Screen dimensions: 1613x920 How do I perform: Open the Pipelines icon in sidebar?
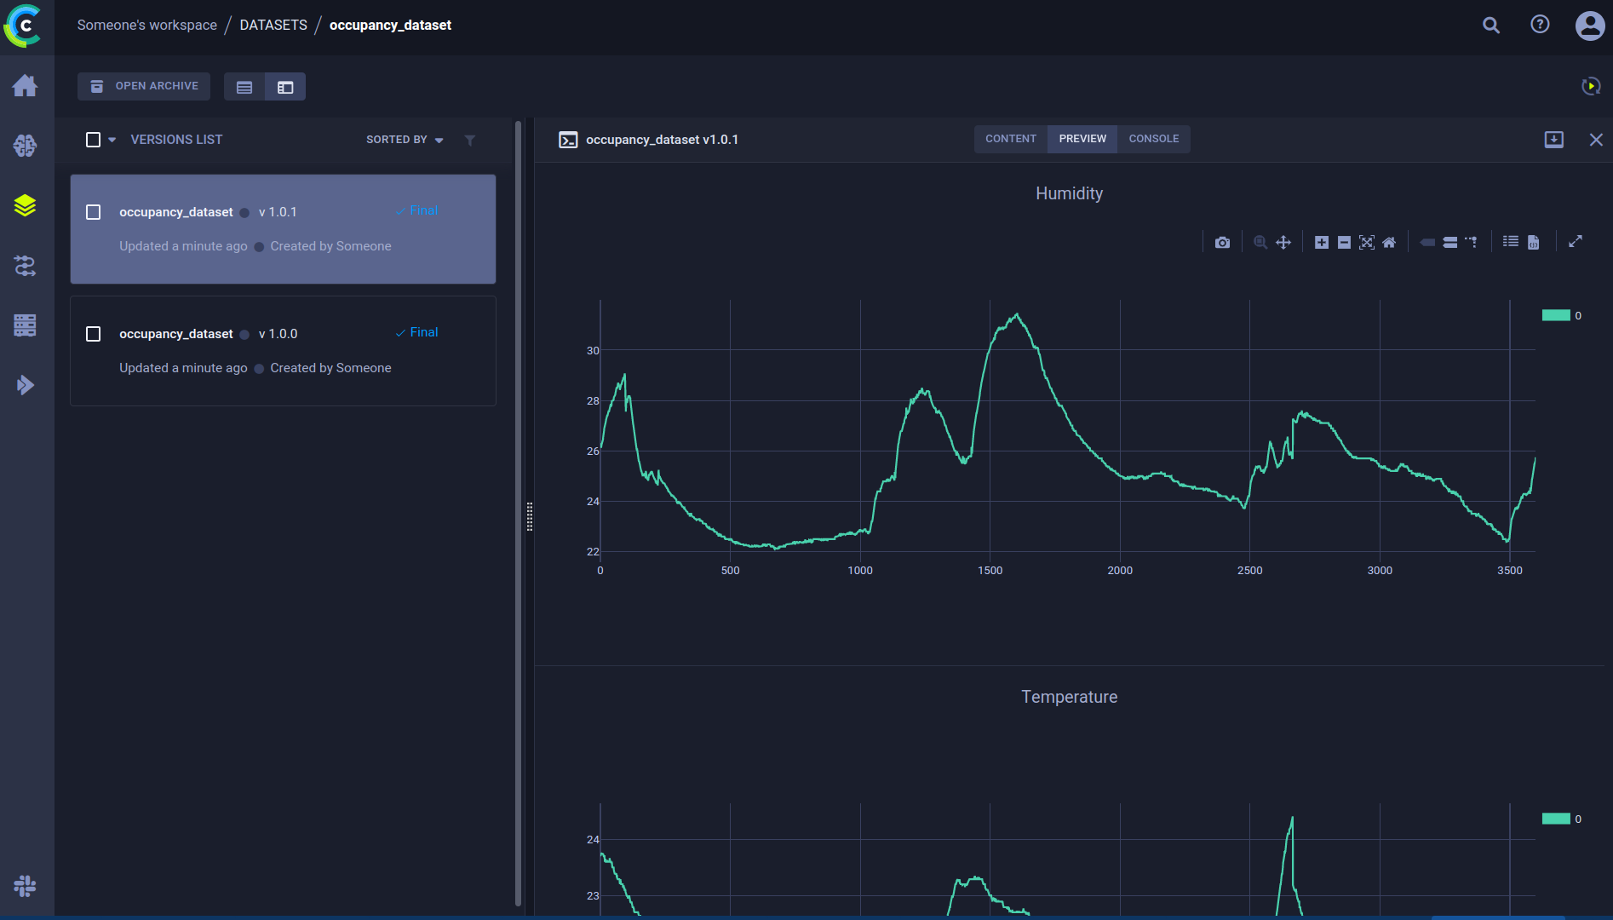(x=25, y=266)
